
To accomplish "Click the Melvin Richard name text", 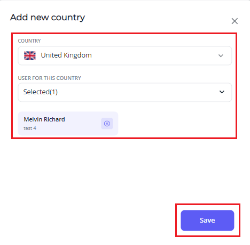I will 44,119.
